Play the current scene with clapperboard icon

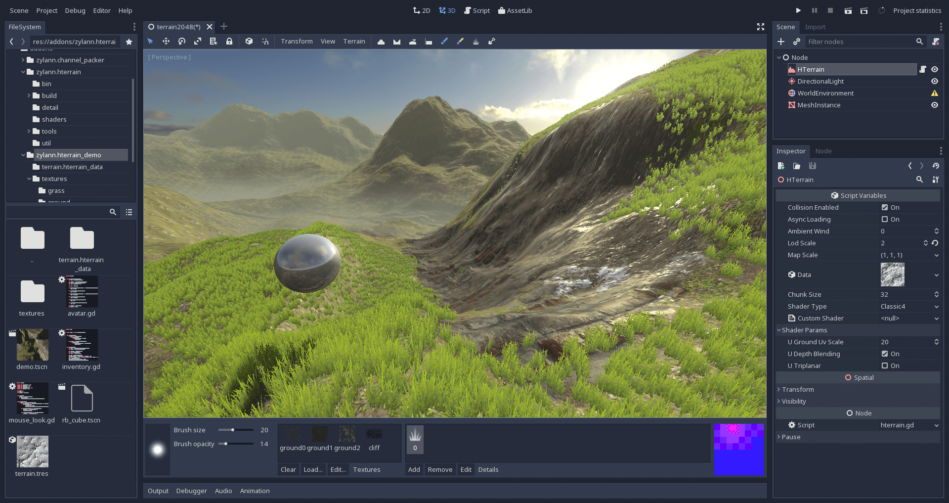[x=848, y=10]
